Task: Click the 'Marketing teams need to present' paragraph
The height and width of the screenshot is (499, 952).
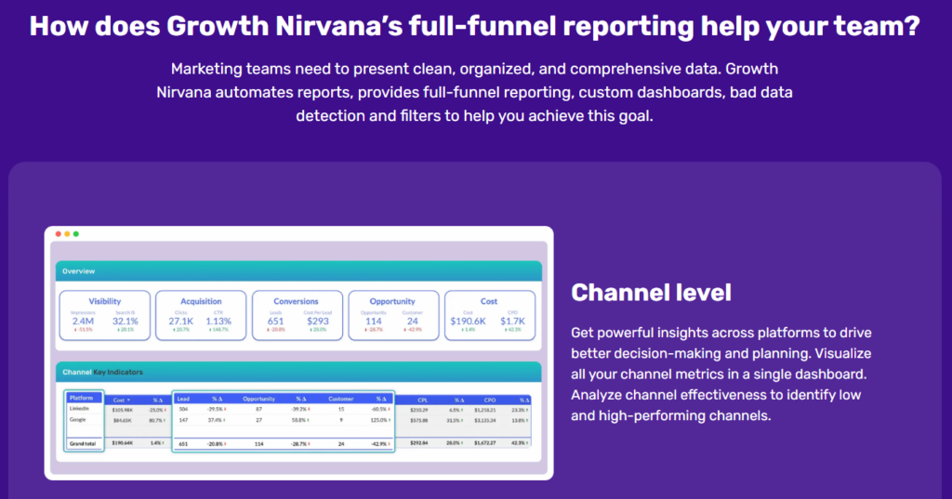Action: coord(475,92)
